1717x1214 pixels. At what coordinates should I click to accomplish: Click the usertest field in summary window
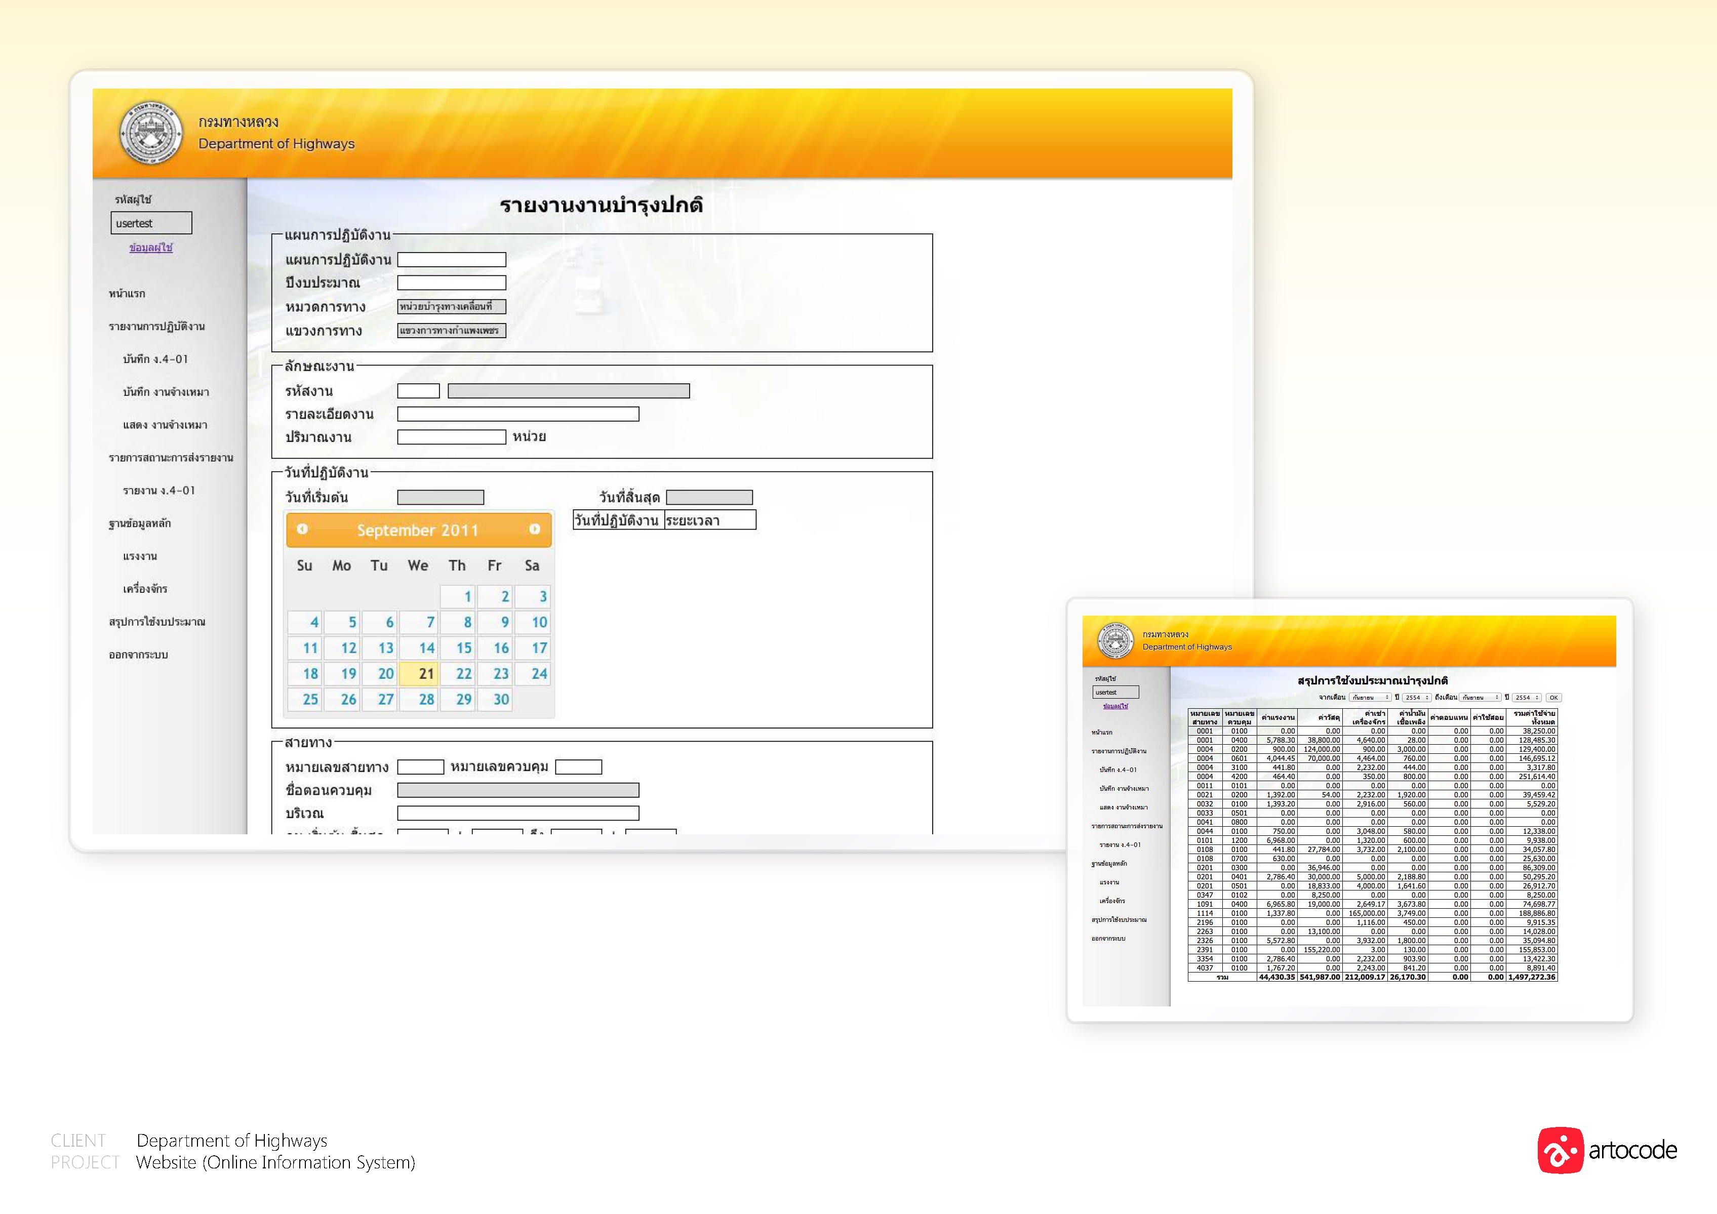pos(1116,692)
